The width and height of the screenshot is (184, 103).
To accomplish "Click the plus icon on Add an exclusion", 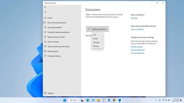I will pos(89,29).
